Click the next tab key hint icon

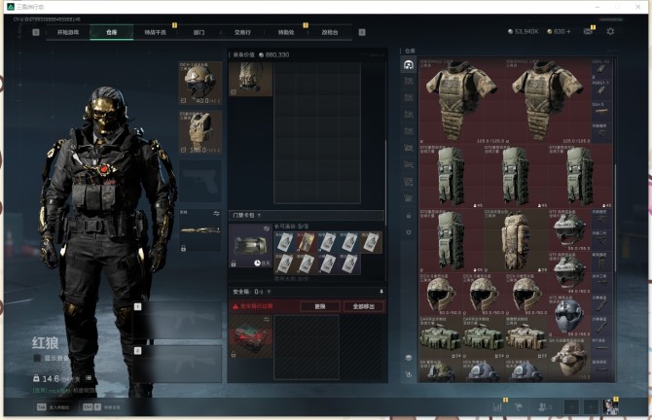coord(362,32)
